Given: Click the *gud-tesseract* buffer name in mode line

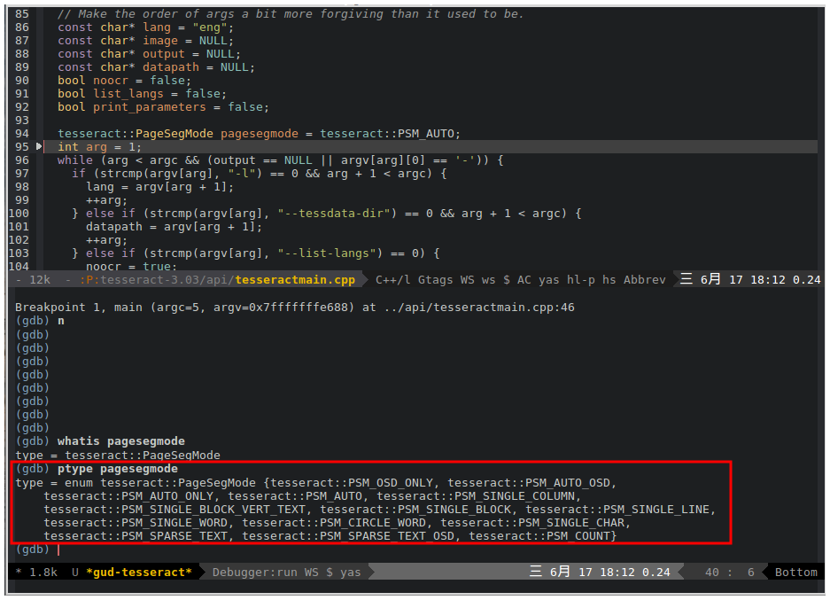Looking at the screenshot, I should [x=139, y=572].
